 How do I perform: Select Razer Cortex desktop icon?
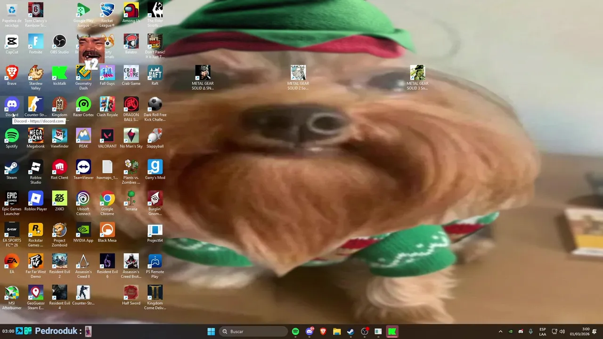83,107
